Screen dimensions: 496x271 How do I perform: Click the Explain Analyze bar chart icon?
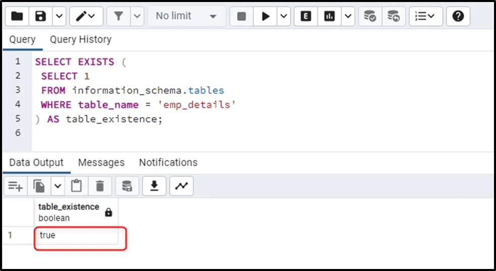pyautogui.click(x=329, y=17)
